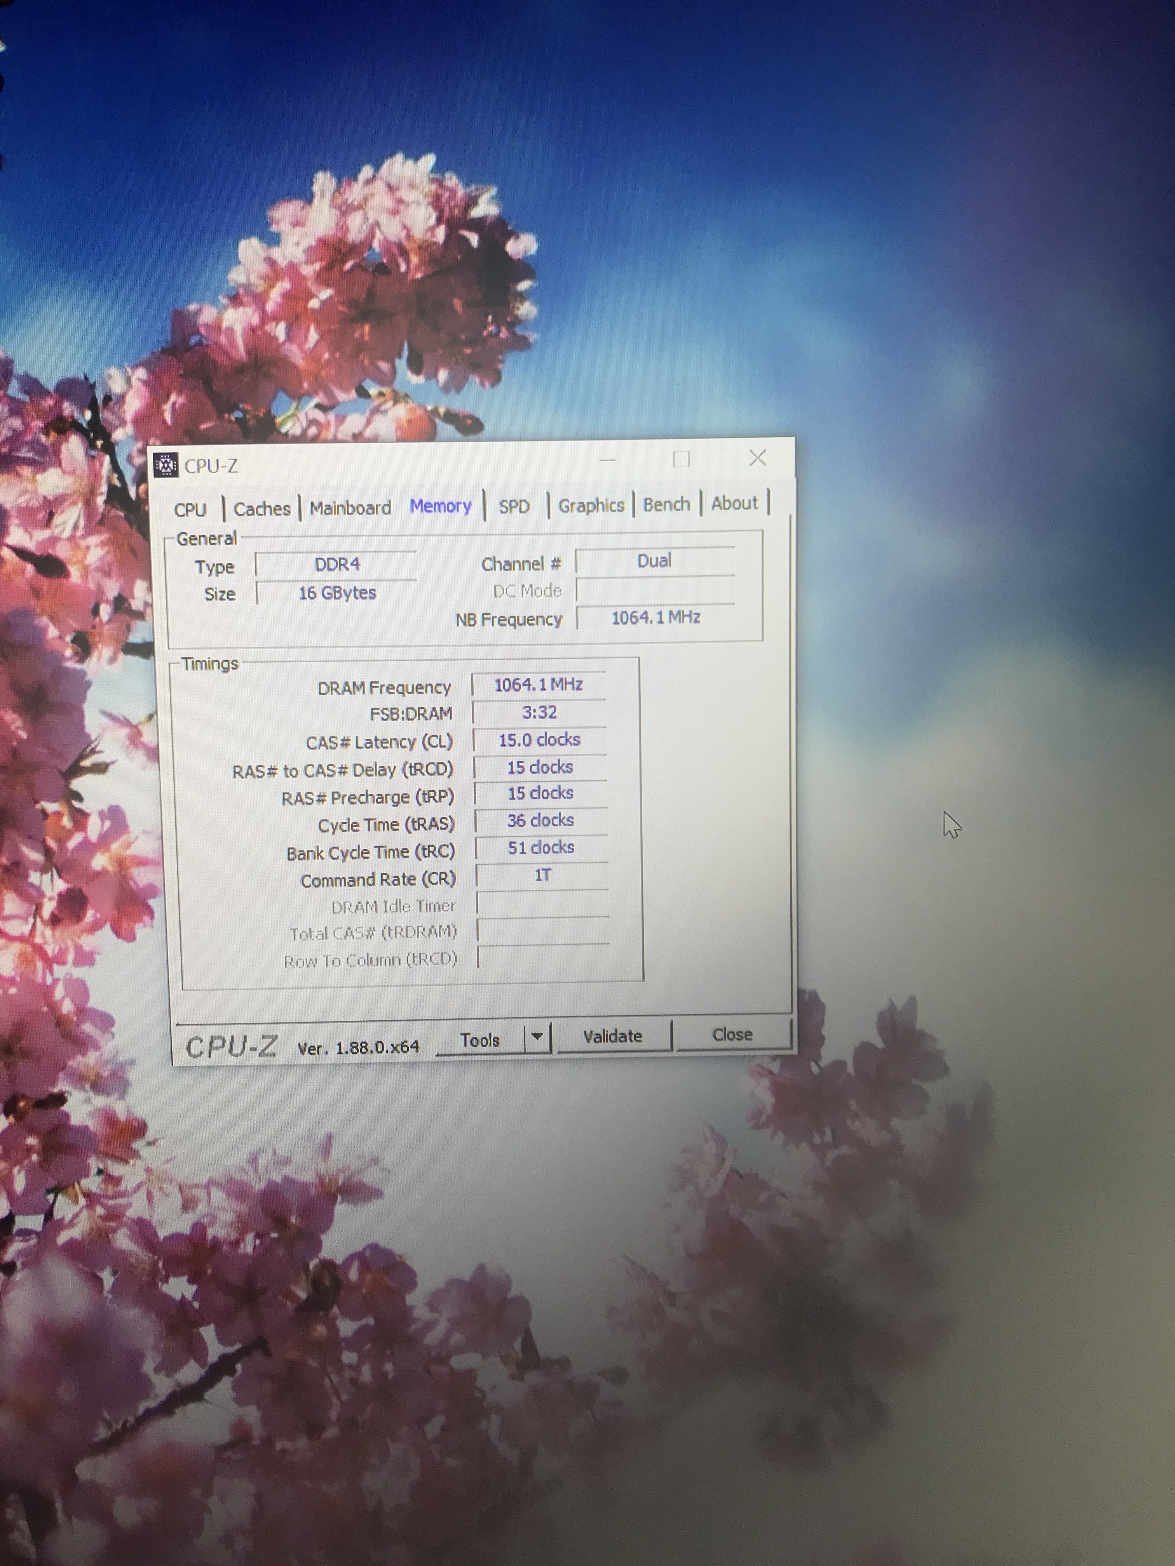Open the Graphics tab
Screen dimensions: 1175x1566
pyautogui.click(x=591, y=505)
